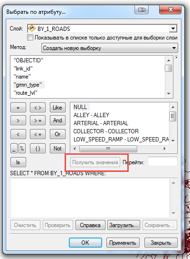The image size is (190, 259).
Task: Click the not-equal (<>) operator button
Action: (x=38, y=108)
